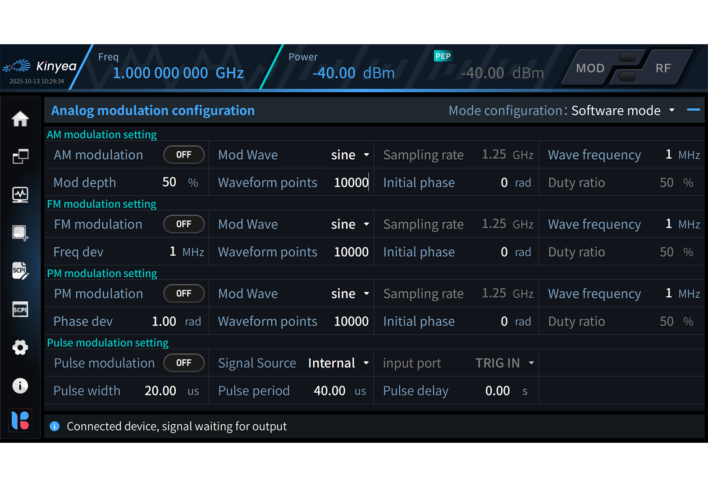Open the SCPI command console icon
Screen dimensions: 708x487
20,309
